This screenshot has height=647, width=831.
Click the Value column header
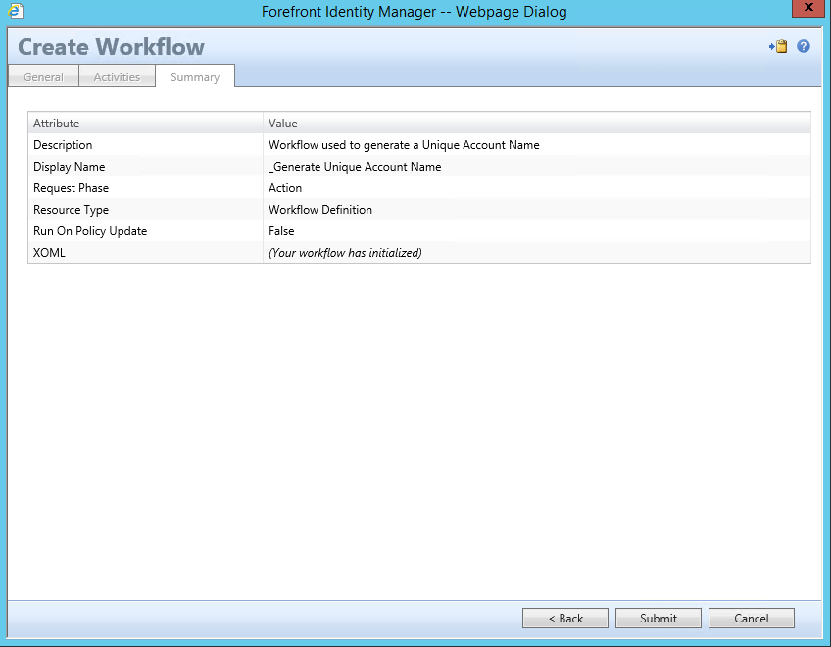(537, 124)
